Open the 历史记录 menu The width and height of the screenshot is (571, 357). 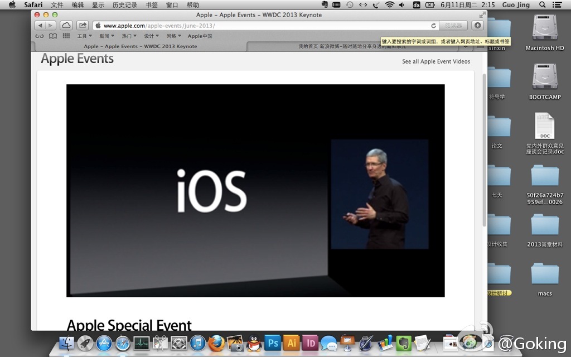(x=125, y=4)
